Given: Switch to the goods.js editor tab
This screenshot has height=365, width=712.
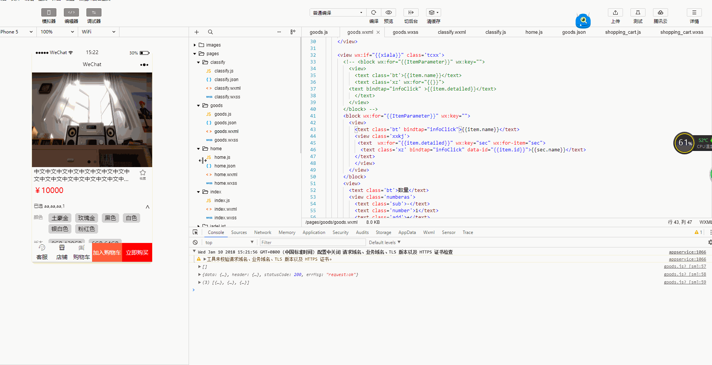Looking at the screenshot, I should 319,32.
